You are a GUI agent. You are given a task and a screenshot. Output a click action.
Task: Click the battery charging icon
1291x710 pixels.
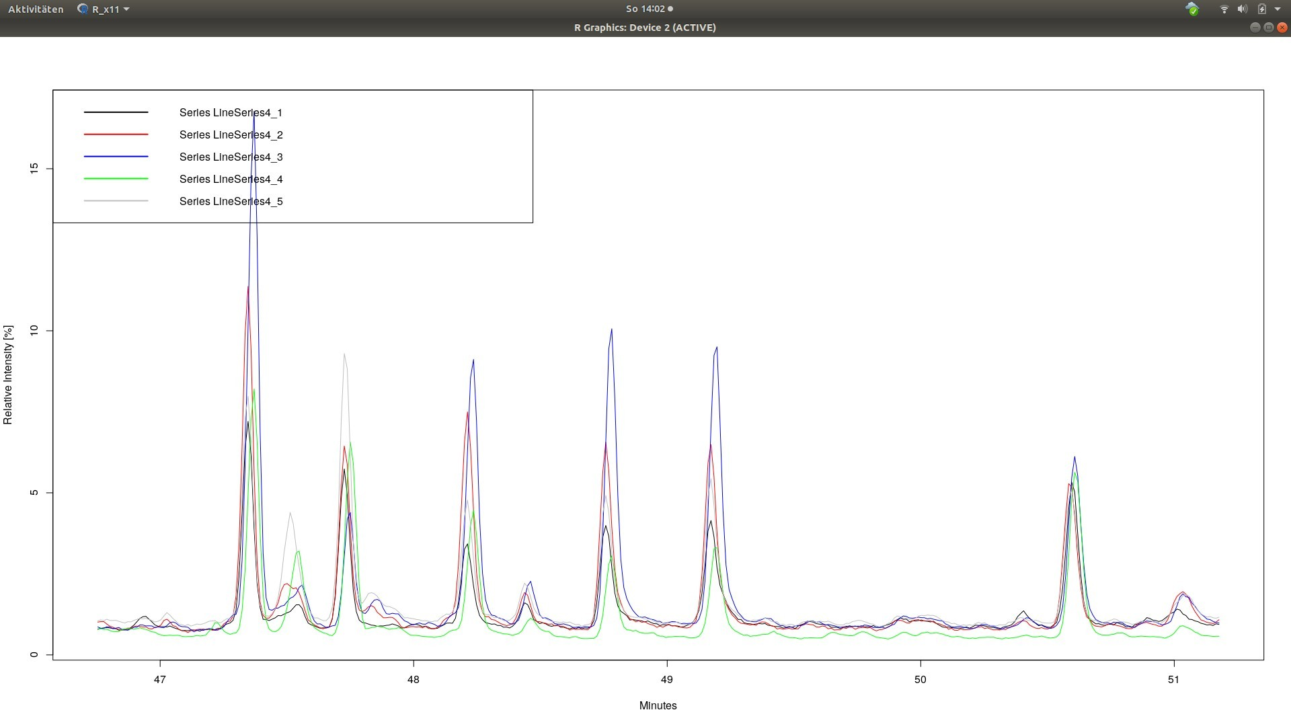tap(1261, 9)
